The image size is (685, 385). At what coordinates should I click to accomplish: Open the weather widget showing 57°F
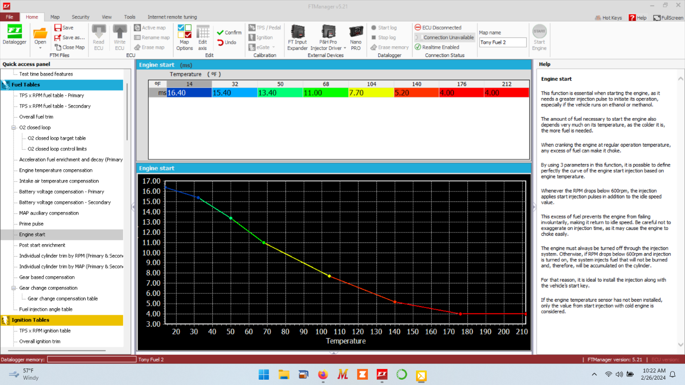pyautogui.click(x=24, y=374)
